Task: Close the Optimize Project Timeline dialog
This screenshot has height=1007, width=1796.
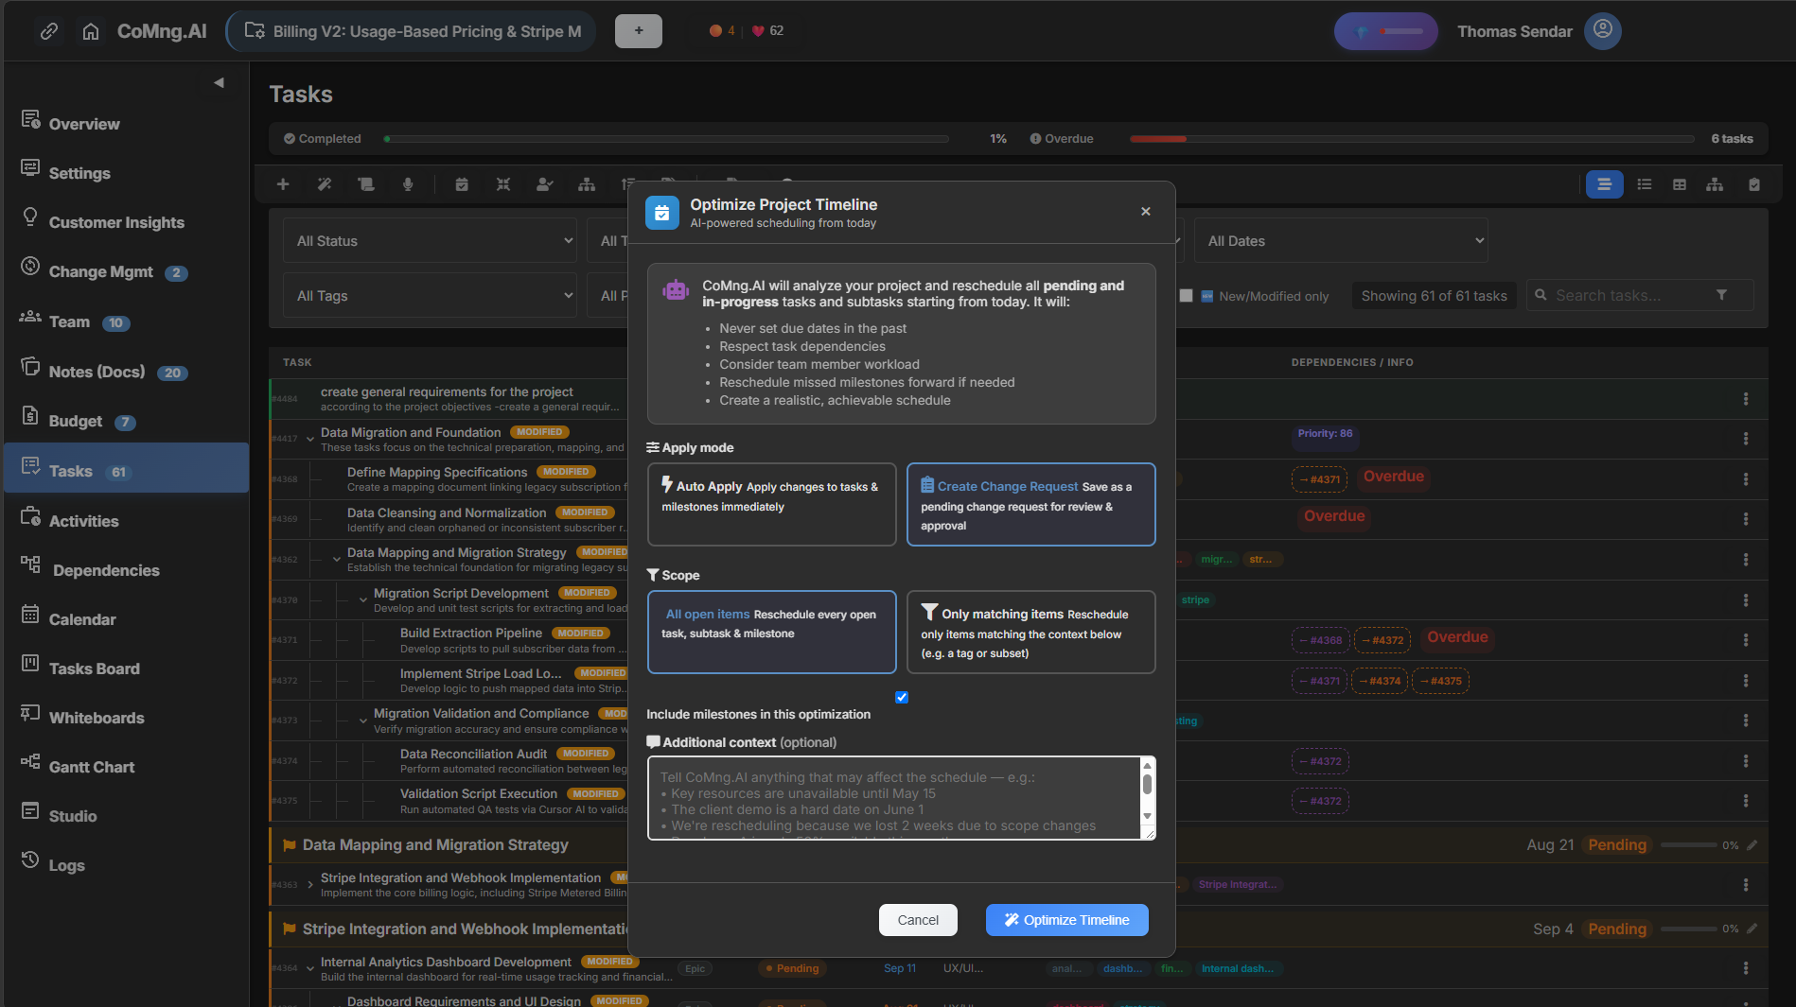Action: [x=1146, y=211]
